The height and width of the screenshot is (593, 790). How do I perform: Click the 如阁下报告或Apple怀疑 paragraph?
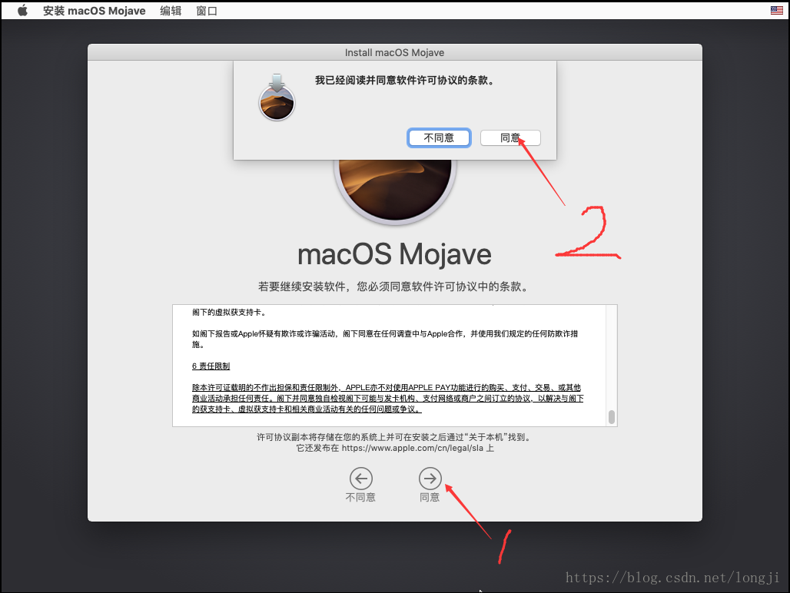pos(385,339)
